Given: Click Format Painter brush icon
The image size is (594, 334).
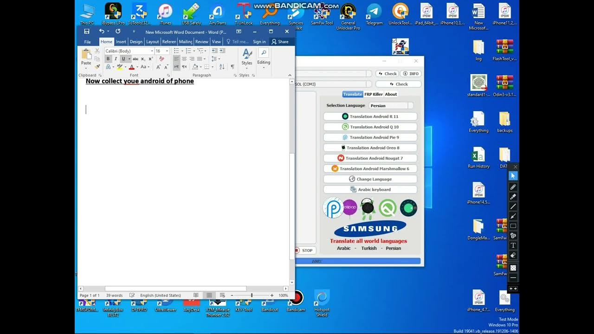Looking at the screenshot, I should (x=97, y=67).
